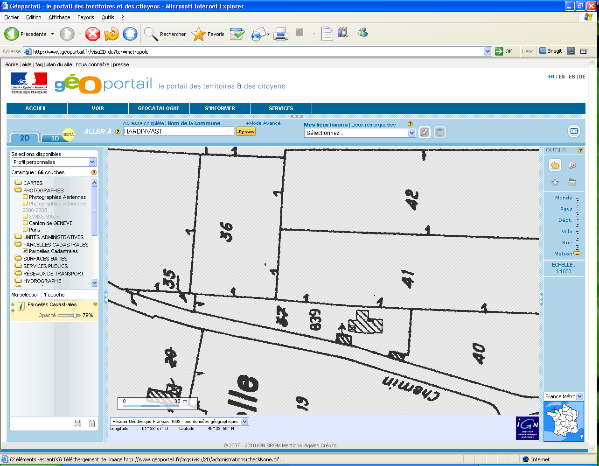Expand SURFACES BATIES folder

click(x=18, y=259)
